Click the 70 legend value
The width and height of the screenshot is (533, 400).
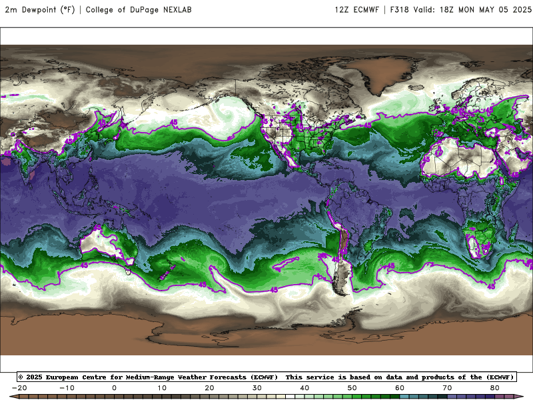coord(447,388)
